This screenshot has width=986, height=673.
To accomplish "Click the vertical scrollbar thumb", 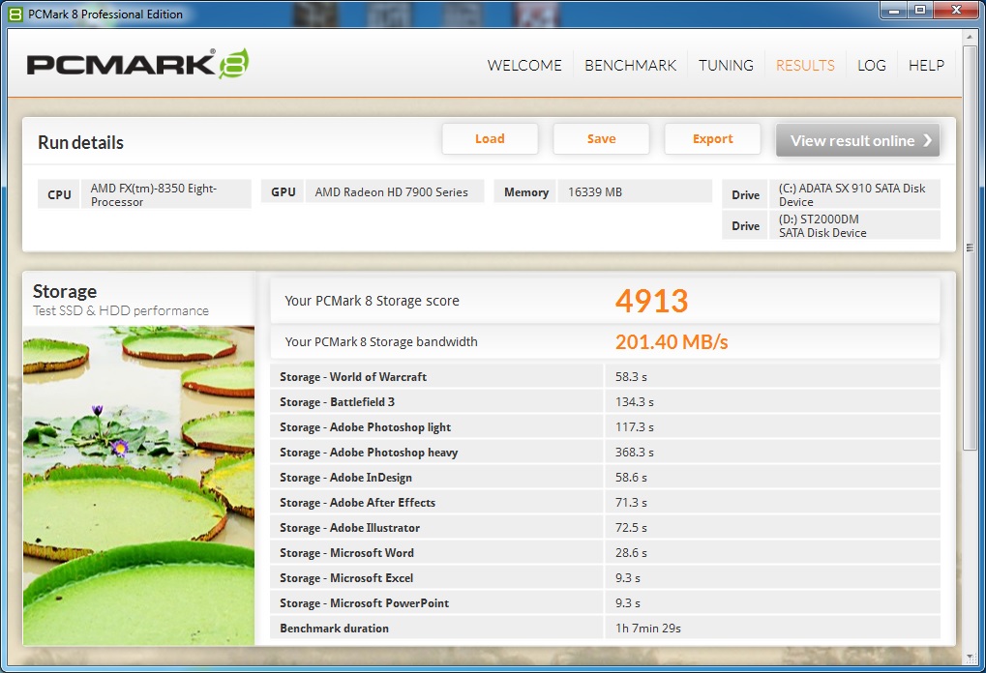I will 970,247.
